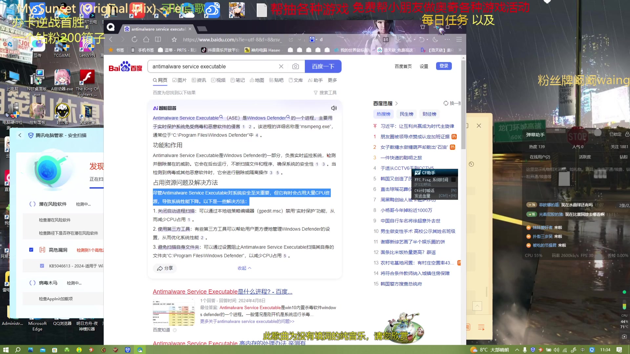Click the 登录 login button
The height and width of the screenshot is (354, 630).
click(444, 66)
